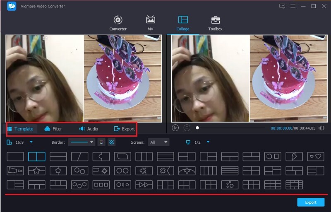Open the Converter section

point(118,23)
